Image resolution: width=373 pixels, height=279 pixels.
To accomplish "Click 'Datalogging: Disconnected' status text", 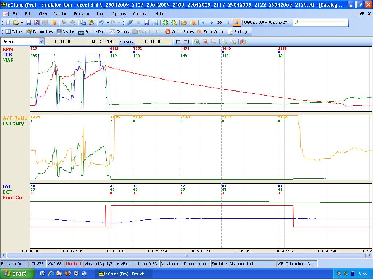I will click(184, 264).
